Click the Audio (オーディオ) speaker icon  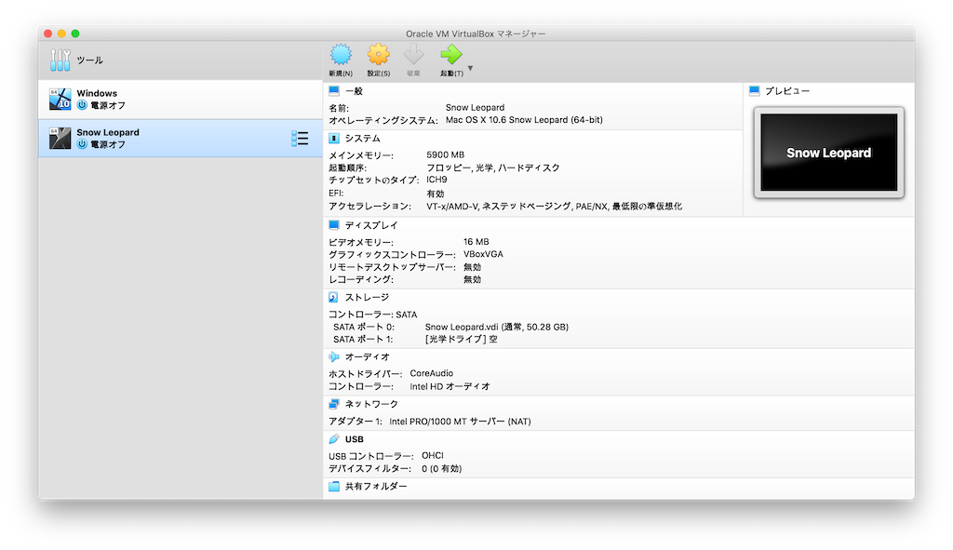(x=334, y=356)
